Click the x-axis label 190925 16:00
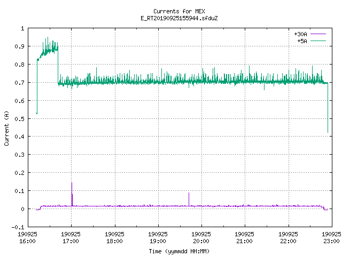Image resolution: width=342 pixels, height=256 pixels. point(27,237)
